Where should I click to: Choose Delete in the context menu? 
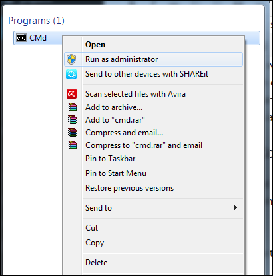pyautogui.click(x=97, y=263)
